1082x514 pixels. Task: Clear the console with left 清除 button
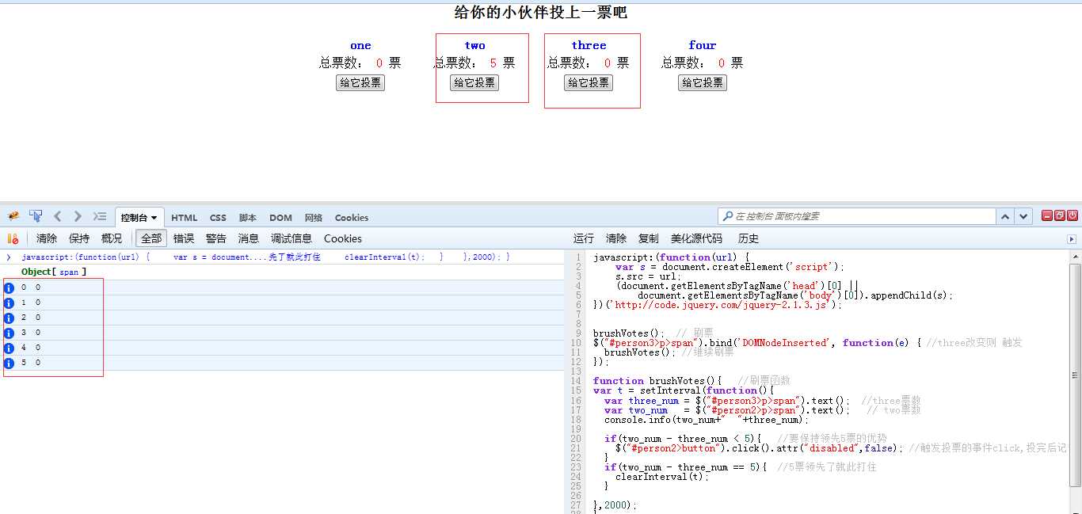click(47, 238)
